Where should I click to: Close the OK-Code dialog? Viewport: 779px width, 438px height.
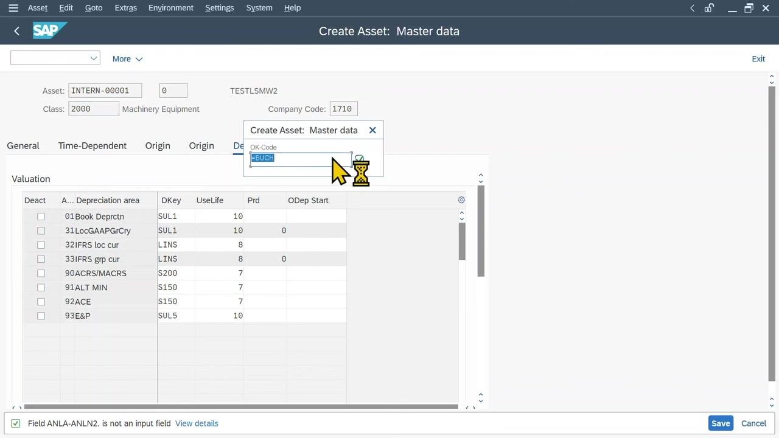(372, 130)
